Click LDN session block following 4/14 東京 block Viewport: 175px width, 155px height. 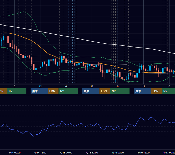click(53, 91)
